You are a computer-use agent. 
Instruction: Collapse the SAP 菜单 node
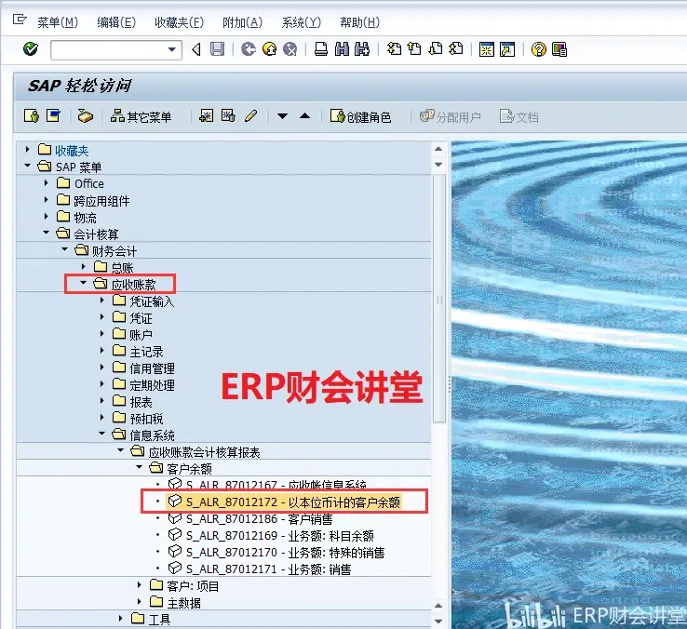[28, 166]
